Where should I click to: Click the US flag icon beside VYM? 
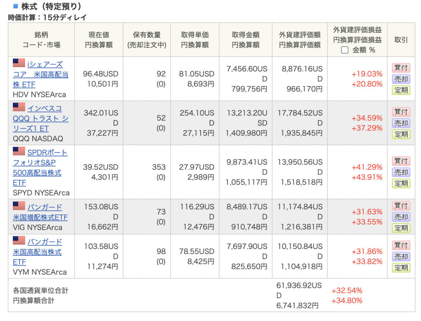pos(19,240)
